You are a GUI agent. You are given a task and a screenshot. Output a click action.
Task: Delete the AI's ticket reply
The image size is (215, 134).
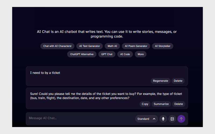(178, 104)
